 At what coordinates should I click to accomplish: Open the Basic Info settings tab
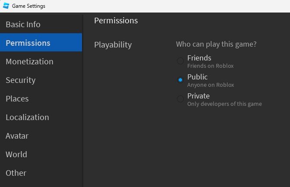[23, 25]
